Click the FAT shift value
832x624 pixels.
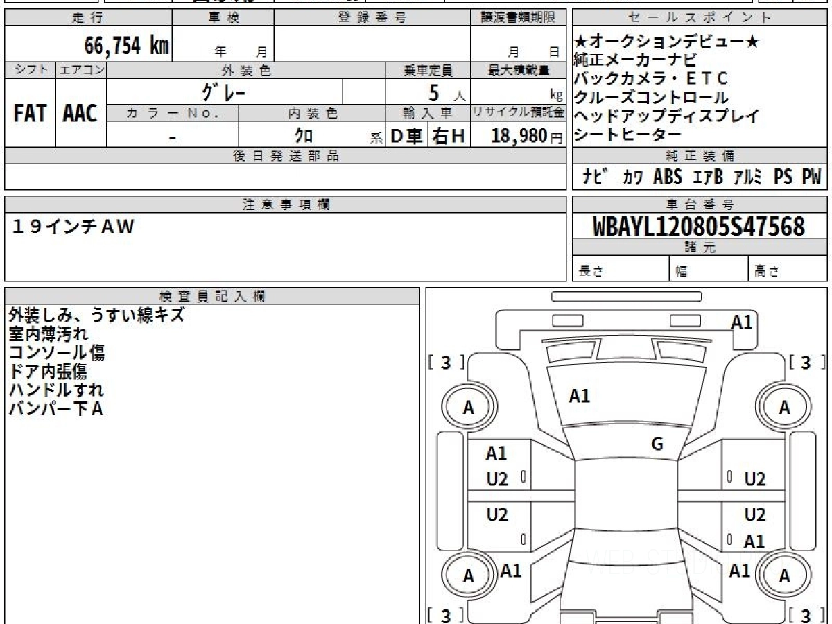30,114
